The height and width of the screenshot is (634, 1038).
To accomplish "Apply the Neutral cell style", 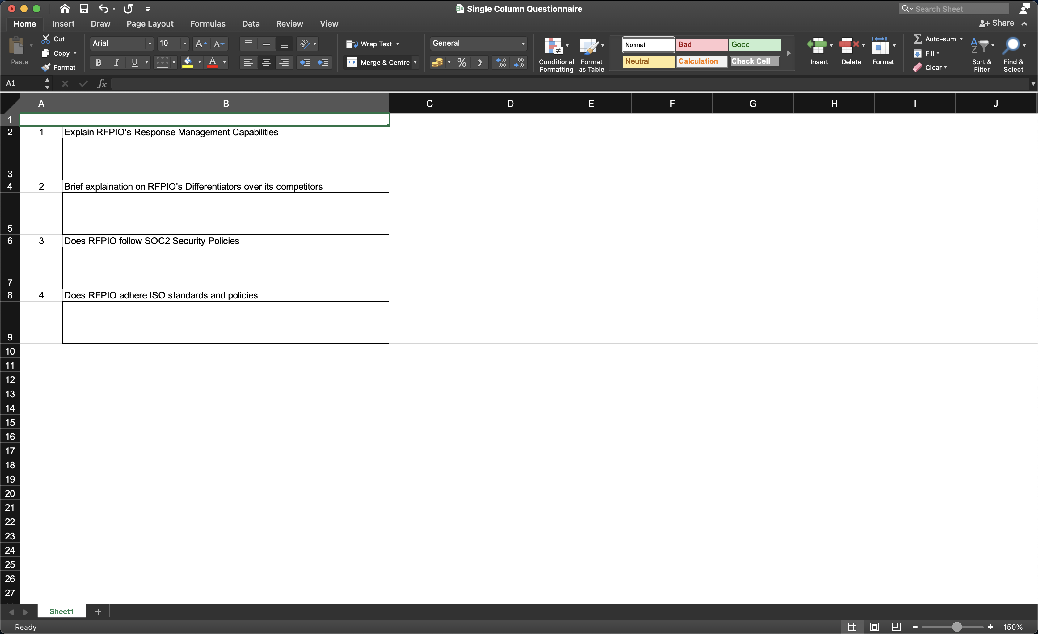I will (648, 61).
